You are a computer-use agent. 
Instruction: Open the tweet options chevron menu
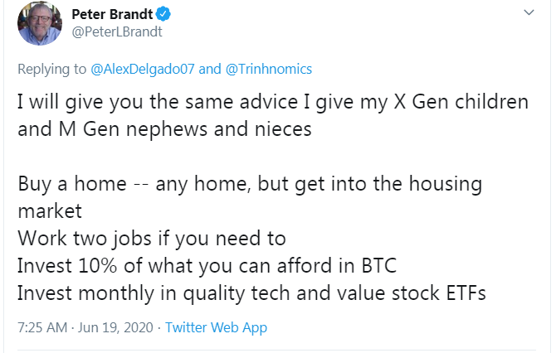pyautogui.click(x=529, y=14)
